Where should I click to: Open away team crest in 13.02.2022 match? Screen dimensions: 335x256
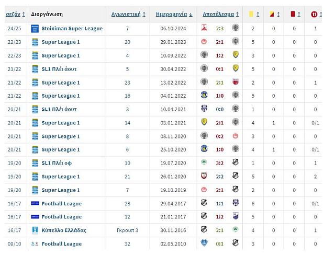click(236, 82)
